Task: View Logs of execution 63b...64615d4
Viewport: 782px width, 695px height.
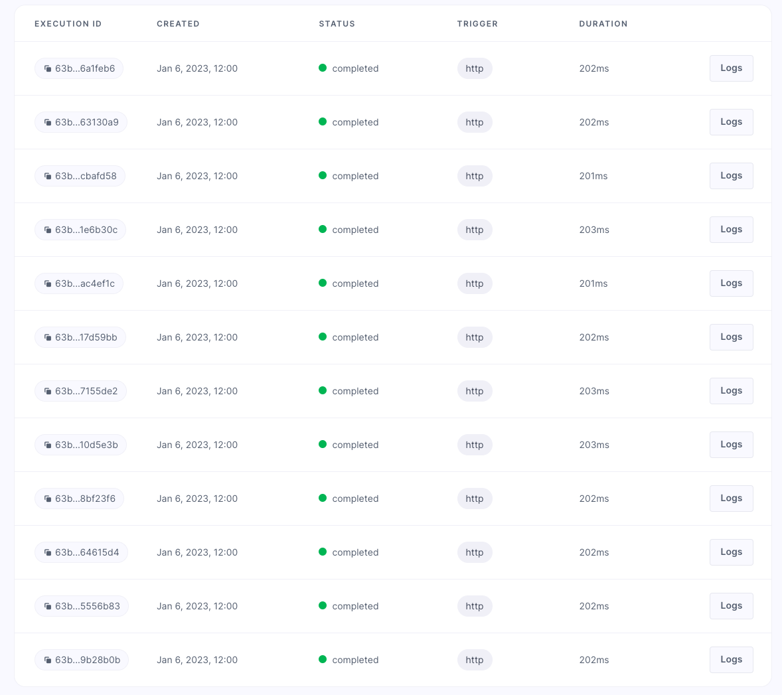Action: tap(731, 552)
